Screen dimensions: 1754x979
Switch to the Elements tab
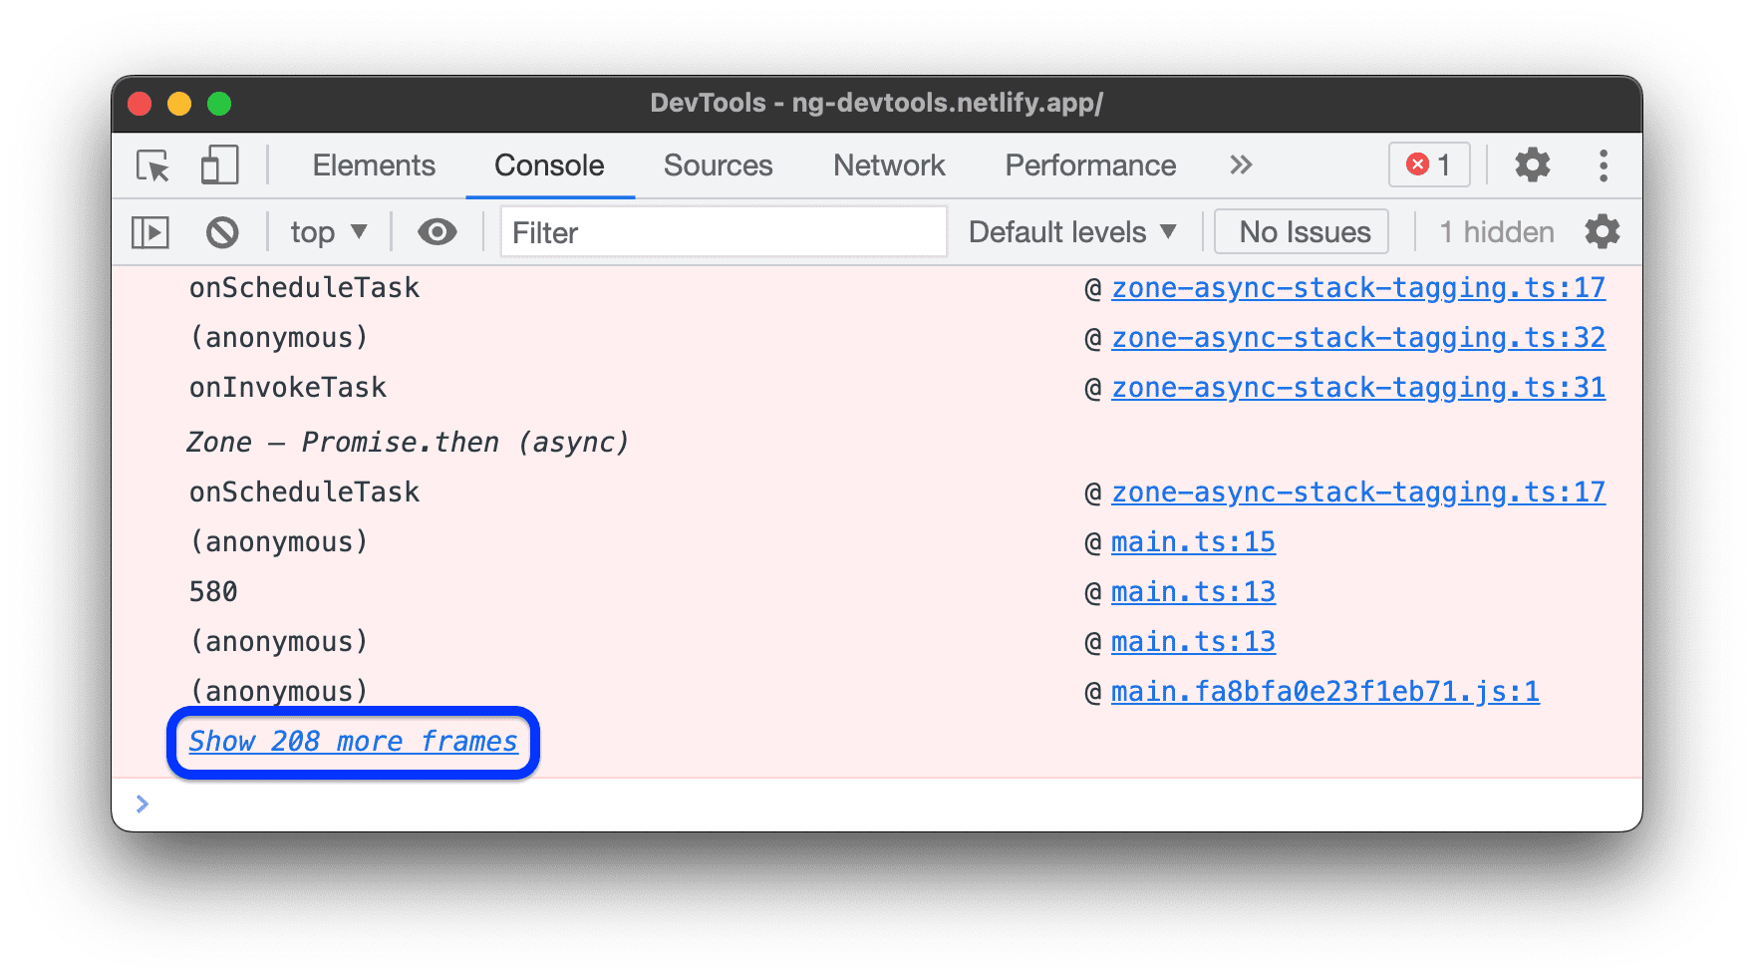[x=374, y=165]
